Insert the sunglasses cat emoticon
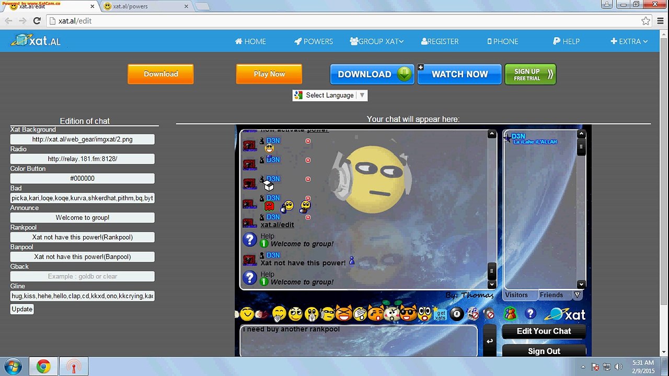This screenshot has height=376, width=669. pyautogui.click(x=408, y=314)
